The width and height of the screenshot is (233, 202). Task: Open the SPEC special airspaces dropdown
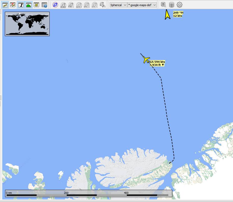87,5
